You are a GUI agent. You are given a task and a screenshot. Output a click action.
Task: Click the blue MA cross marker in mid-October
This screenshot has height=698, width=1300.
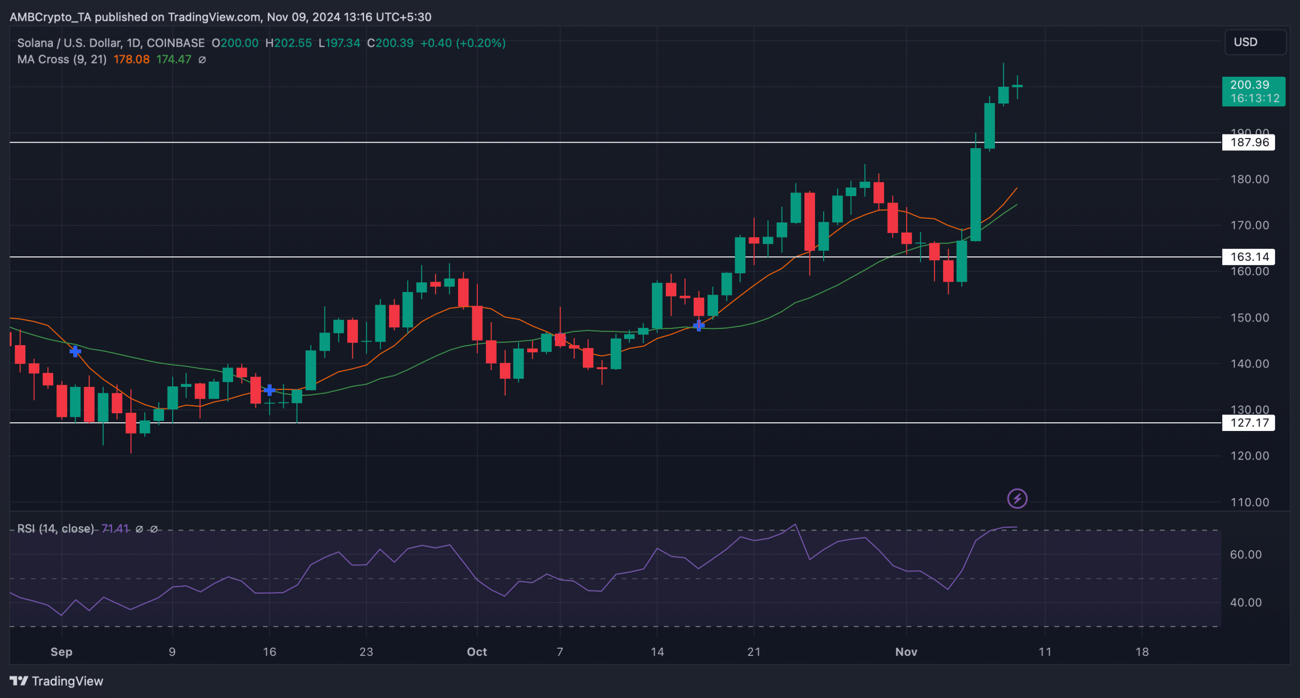pos(699,325)
